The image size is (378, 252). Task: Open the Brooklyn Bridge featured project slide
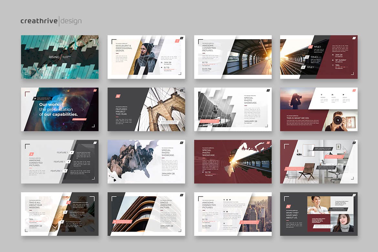[x=146, y=109]
